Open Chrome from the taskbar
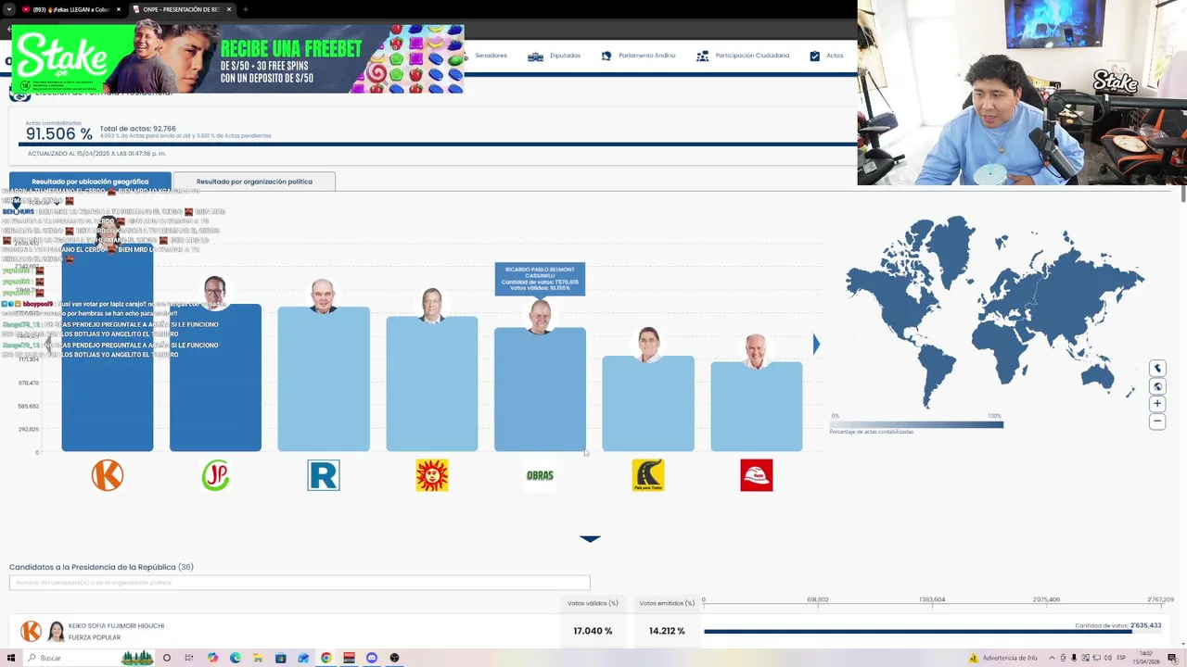 (x=326, y=658)
